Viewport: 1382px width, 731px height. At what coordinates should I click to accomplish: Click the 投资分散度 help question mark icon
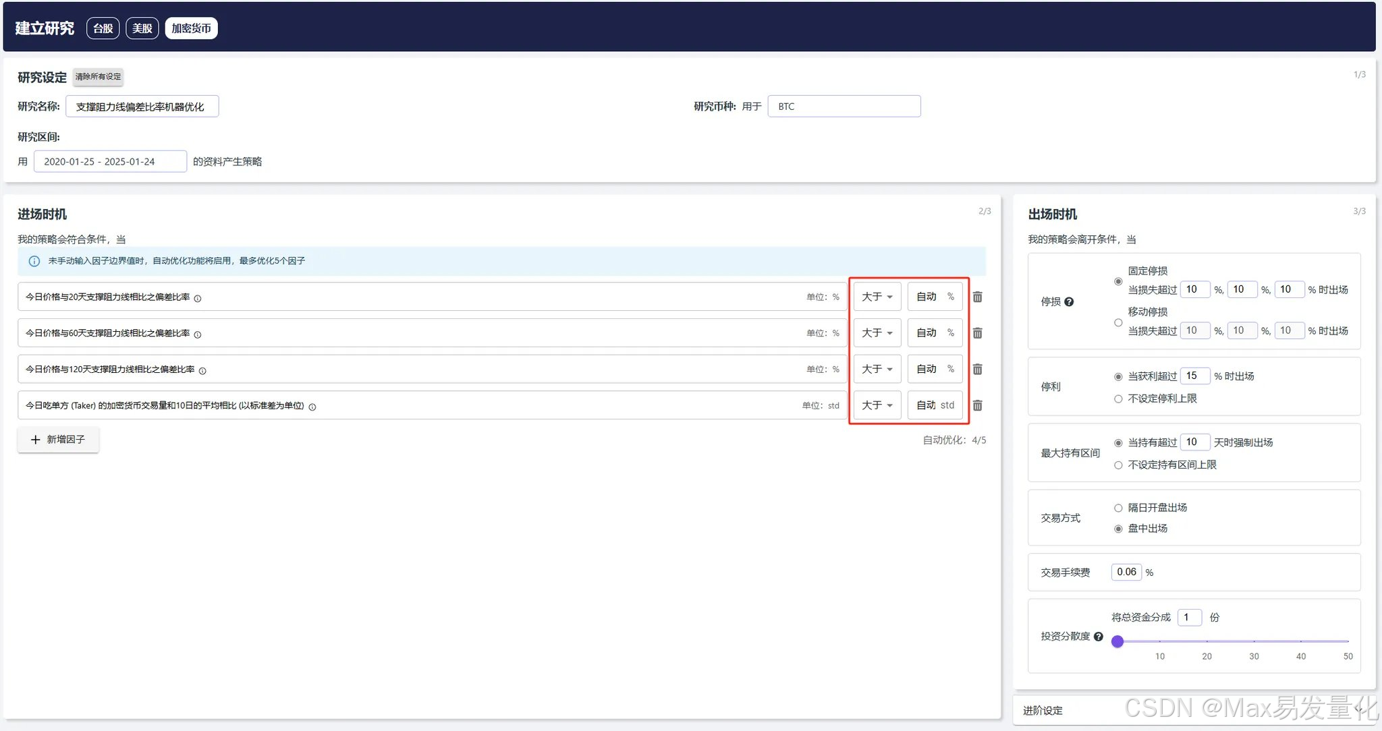1099,636
